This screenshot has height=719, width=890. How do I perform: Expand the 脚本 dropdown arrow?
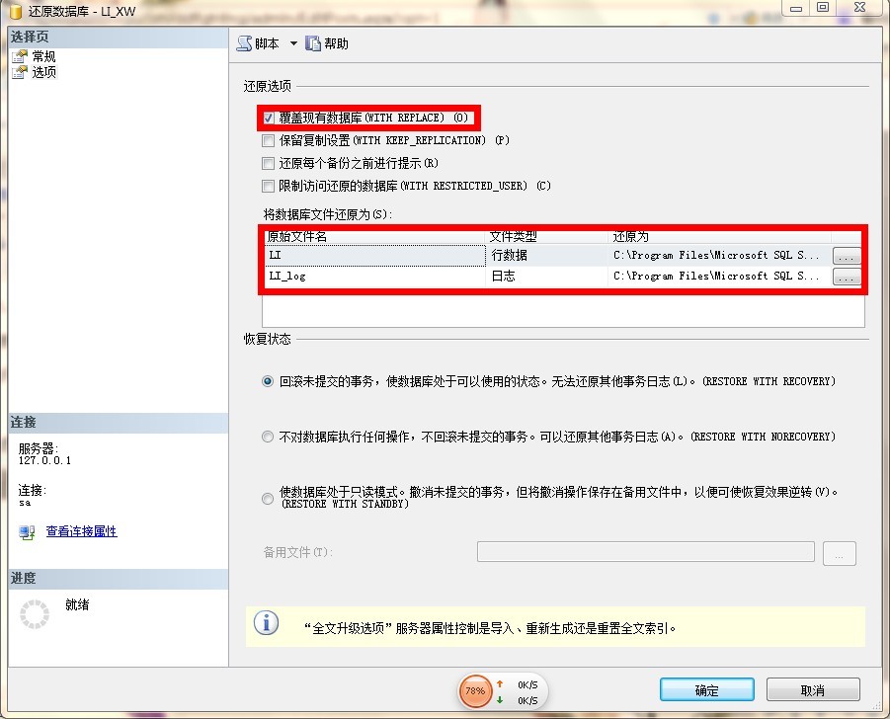click(x=293, y=43)
